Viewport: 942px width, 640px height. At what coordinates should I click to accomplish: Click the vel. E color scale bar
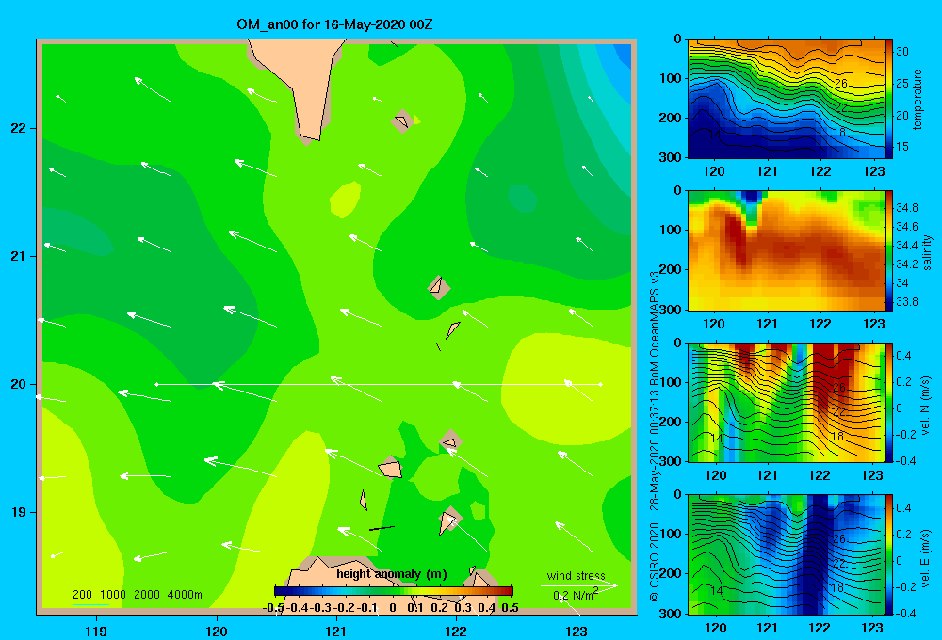(x=889, y=554)
